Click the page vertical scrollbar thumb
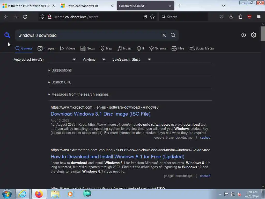 [263, 33]
